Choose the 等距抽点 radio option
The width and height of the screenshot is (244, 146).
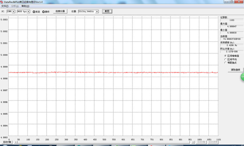coord(225,63)
